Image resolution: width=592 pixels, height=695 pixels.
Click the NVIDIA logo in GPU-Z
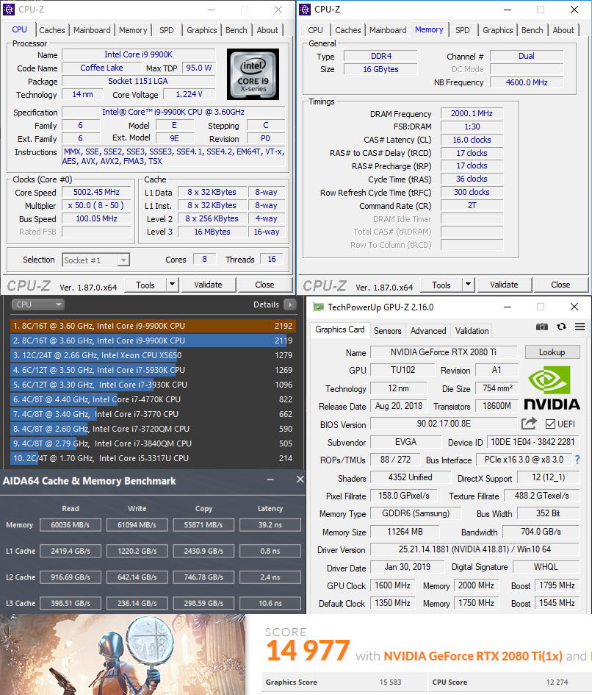coord(552,389)
